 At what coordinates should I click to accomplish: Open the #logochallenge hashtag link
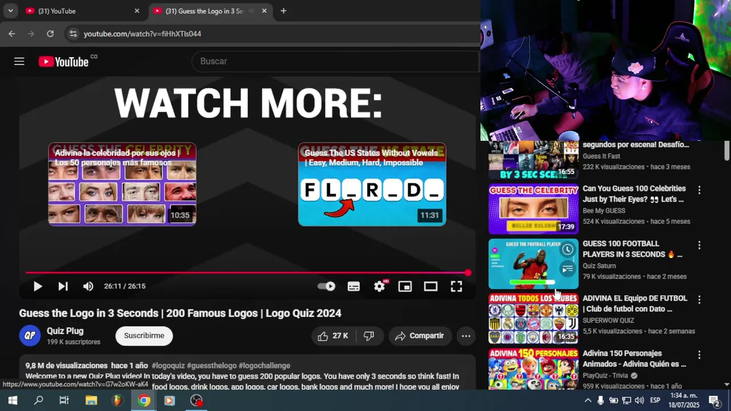[x=264, y=365]
